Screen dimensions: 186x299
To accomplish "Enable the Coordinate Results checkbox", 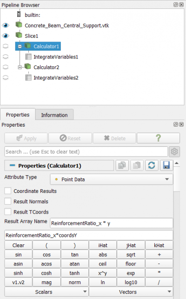I will pos(8,191).
